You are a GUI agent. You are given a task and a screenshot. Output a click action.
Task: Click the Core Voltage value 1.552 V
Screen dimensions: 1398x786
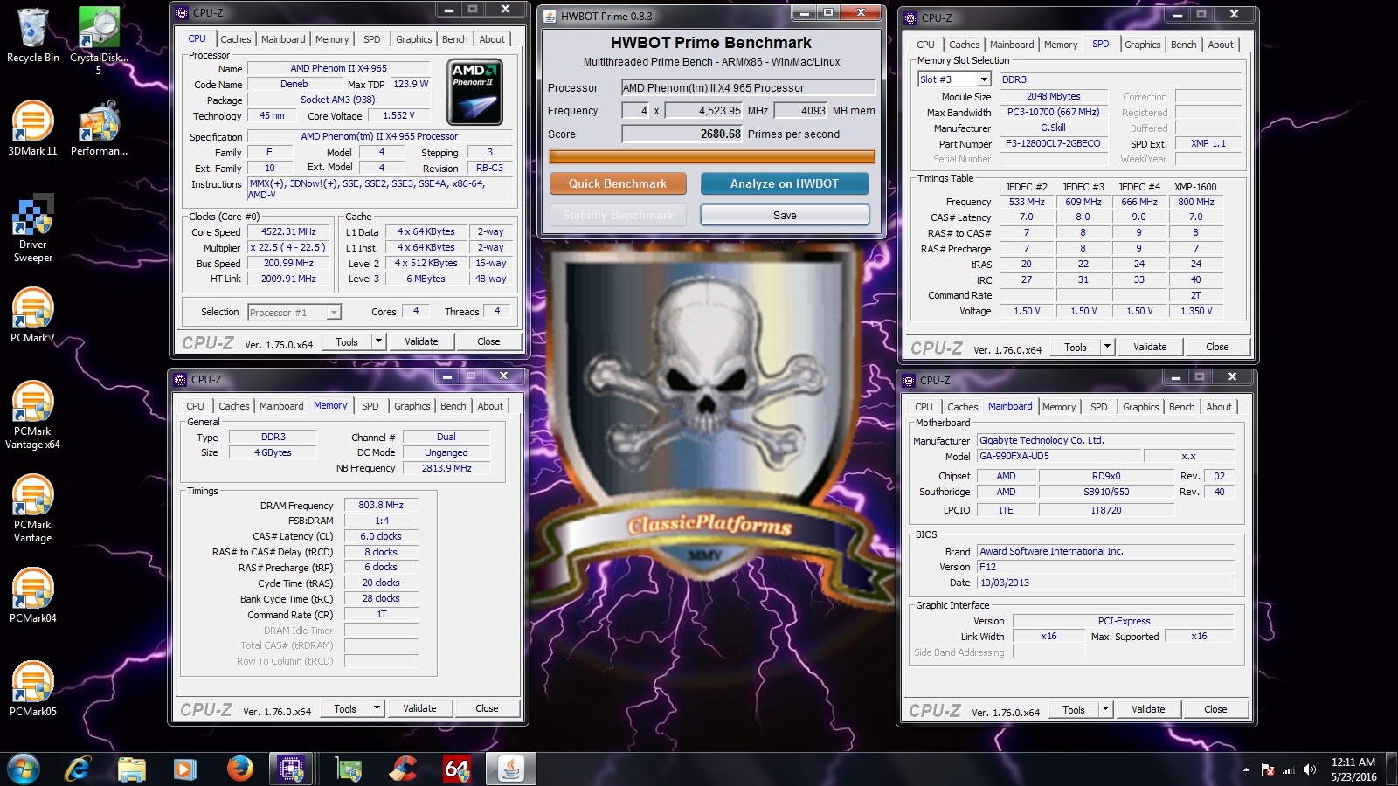point(398,115)
